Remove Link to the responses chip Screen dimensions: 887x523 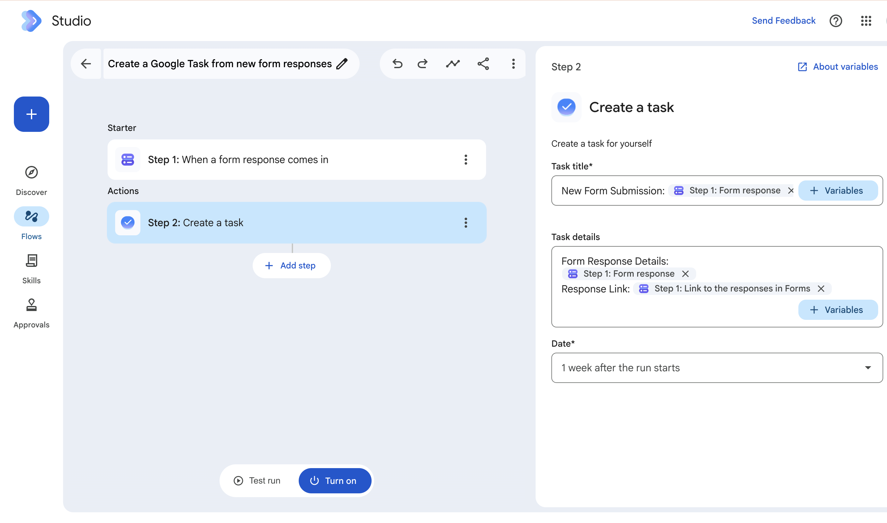821,289
